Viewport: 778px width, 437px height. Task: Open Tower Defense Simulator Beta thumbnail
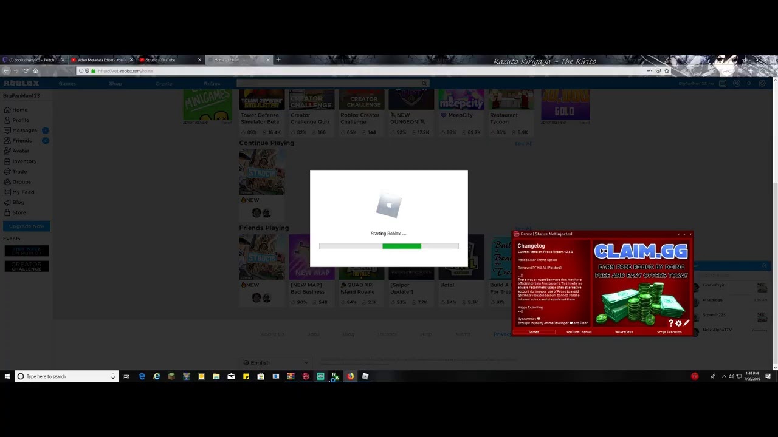pyautogui.click(x=261, y=100)
